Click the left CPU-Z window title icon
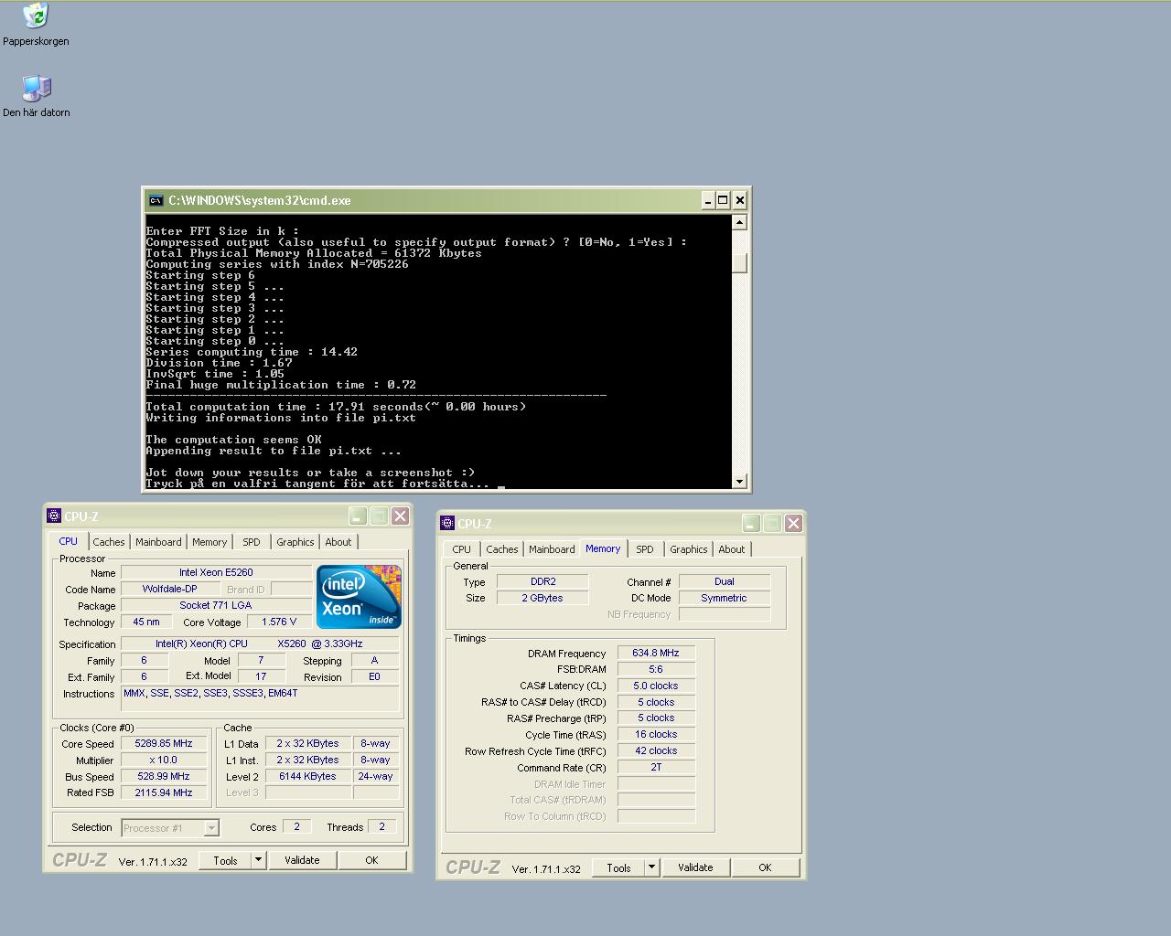 pos(54,516)
